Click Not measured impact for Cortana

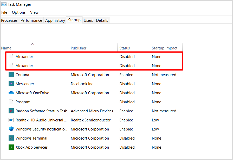pos(164,75)
